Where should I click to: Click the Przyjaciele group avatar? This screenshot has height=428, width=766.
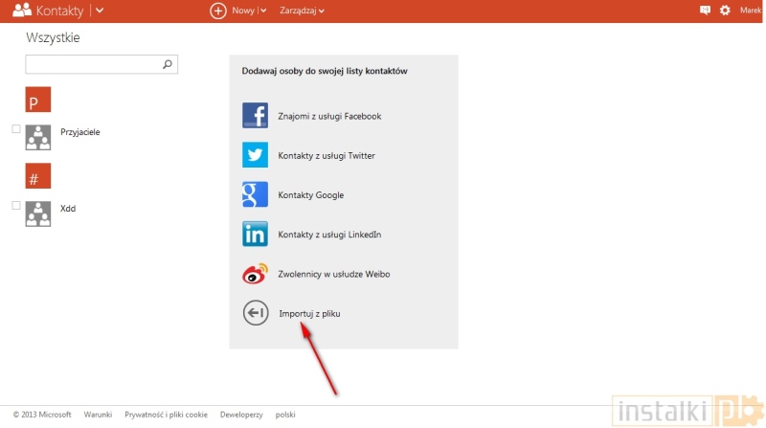(x=38, y=137)
